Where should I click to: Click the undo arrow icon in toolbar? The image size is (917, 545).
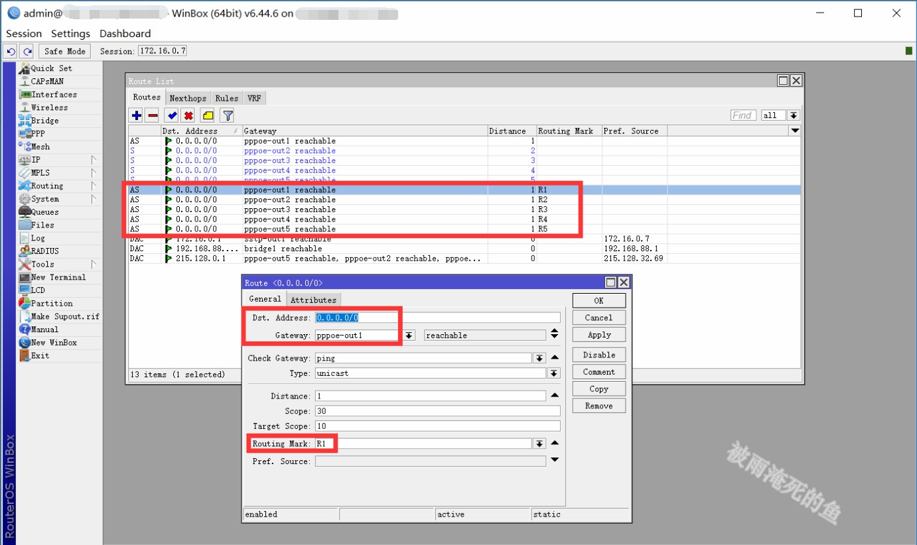pos(11,51)
